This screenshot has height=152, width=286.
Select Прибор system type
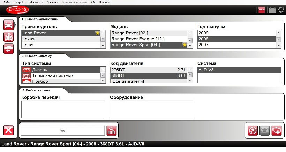click(x=61, y=81)
